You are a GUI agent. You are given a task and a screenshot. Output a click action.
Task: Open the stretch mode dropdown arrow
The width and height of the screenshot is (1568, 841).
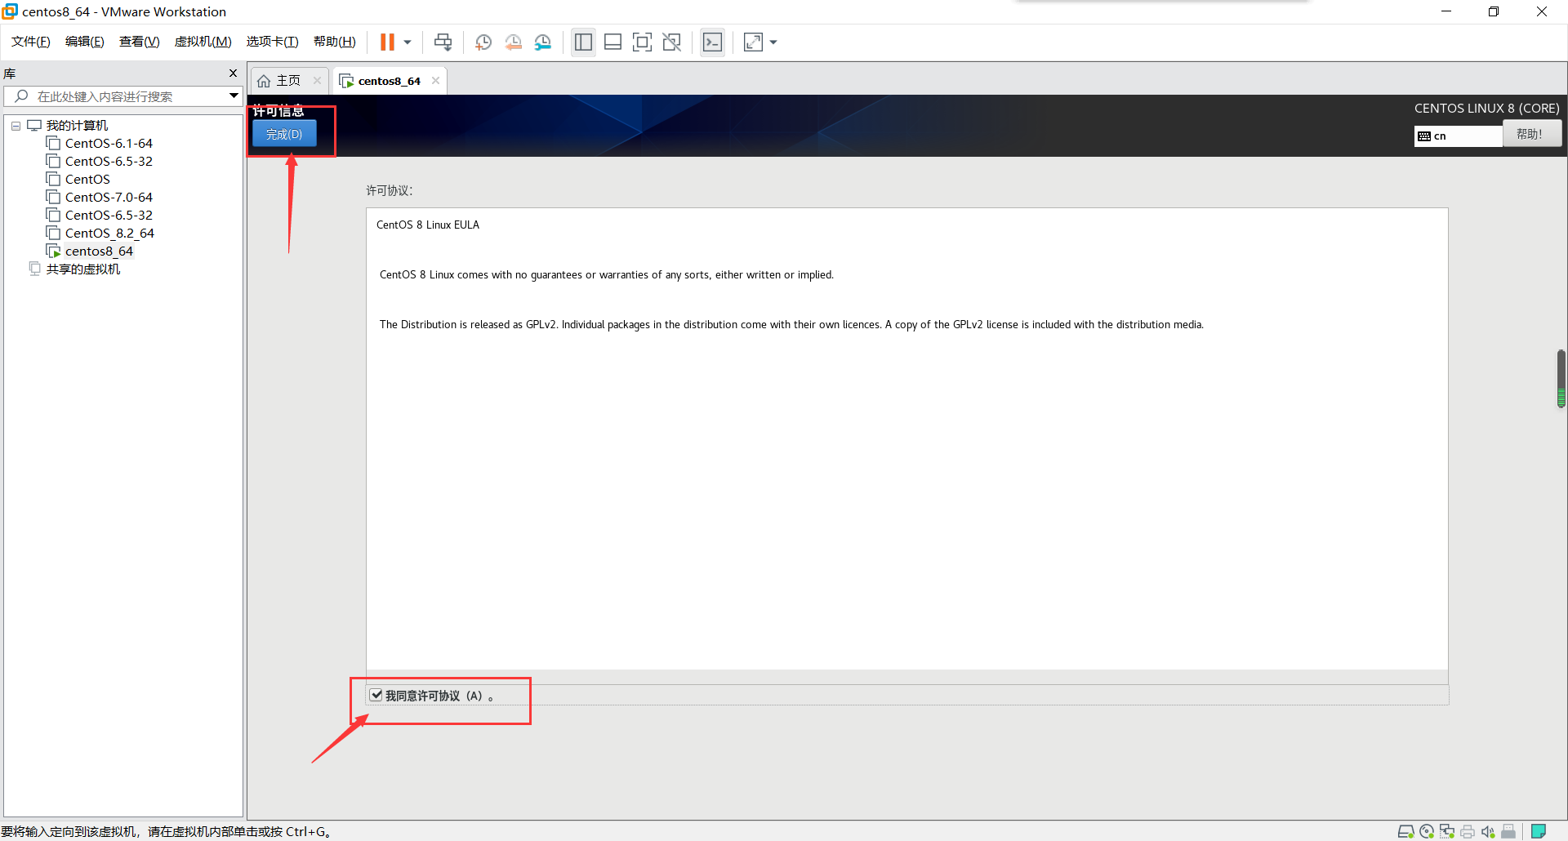point(773,42)
